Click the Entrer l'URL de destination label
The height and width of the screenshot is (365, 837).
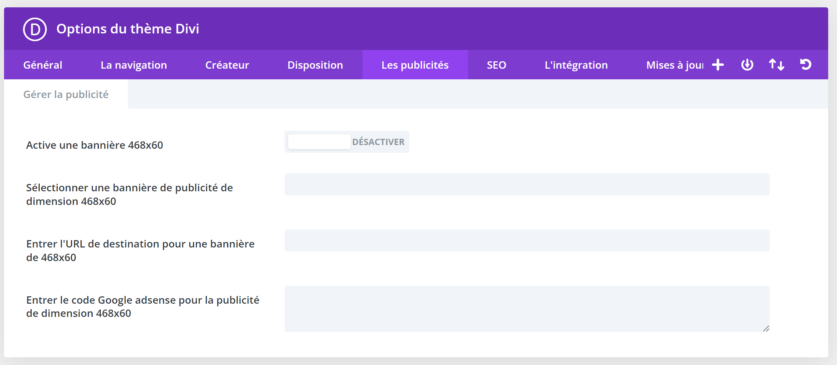pos(140,251)
